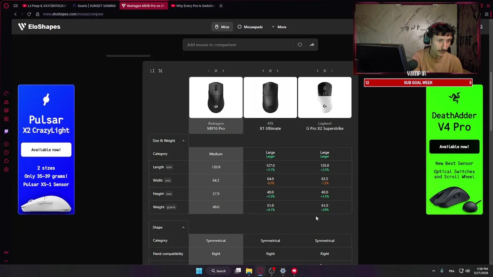Screen dimensions: 493x277
Task: Click the browser back arrow
Action: (x=15, y=14)
